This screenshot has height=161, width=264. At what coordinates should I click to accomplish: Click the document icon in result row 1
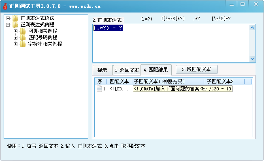[99, 89]
